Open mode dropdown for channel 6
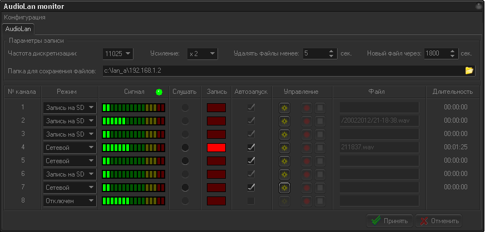The height and width of the screenshot is (232, 485). point(70,174)
